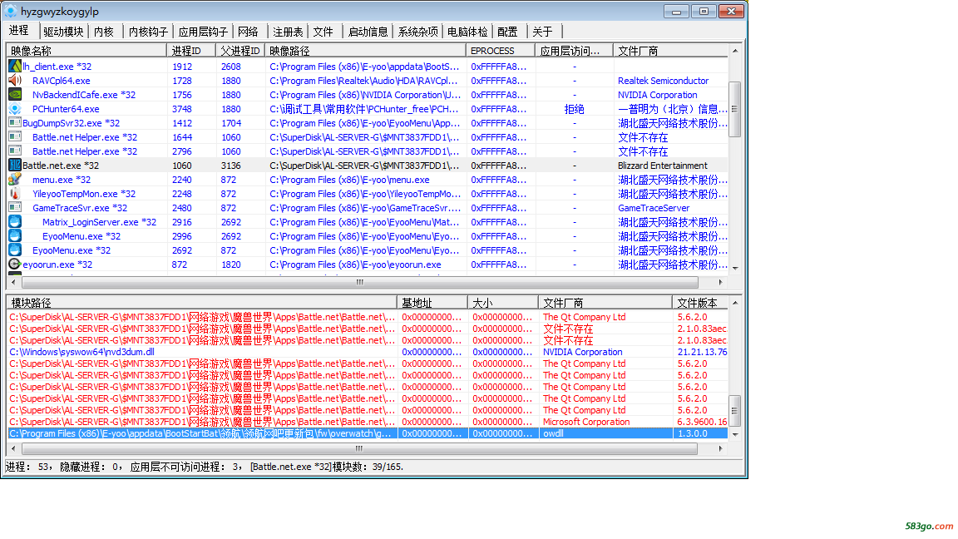Image resolution: width=958 pixels, height=539 pixels.
Task: Open the 文件 tab
Action: pos(323,32)
